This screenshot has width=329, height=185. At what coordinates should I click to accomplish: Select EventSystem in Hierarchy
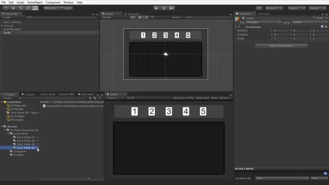(12, 29)
